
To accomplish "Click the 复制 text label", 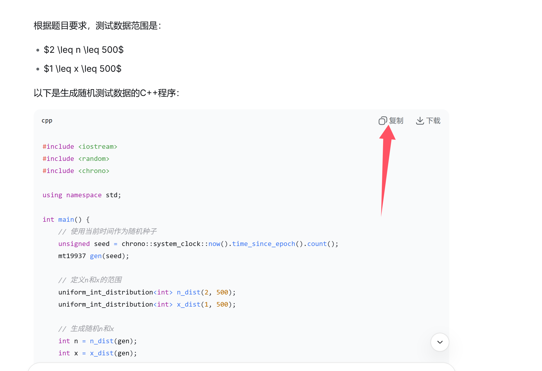I will point(396,121).
